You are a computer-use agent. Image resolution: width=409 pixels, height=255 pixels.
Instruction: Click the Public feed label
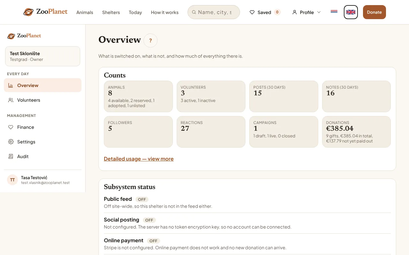tap(118, 199)
